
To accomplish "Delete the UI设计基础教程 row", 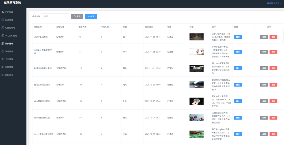I will coord(273,37).
